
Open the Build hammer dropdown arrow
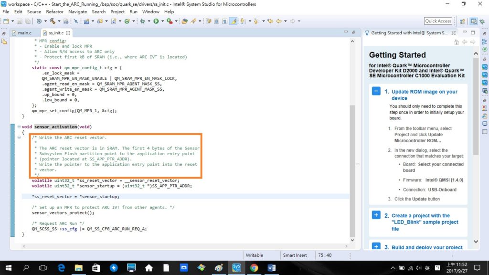(59, 21)
